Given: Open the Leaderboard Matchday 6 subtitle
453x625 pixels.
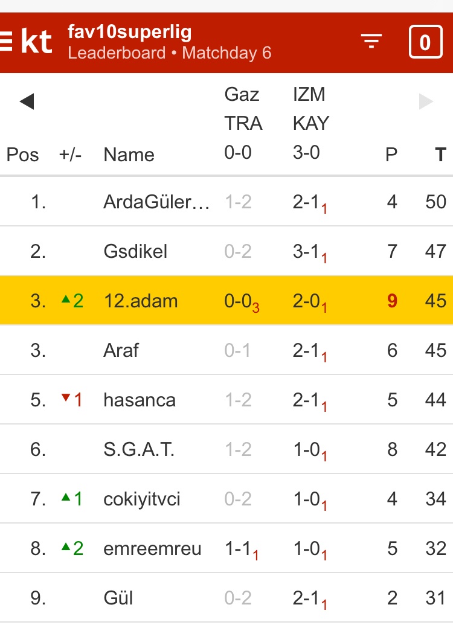Looking at the screenshot, I should 169,53.
